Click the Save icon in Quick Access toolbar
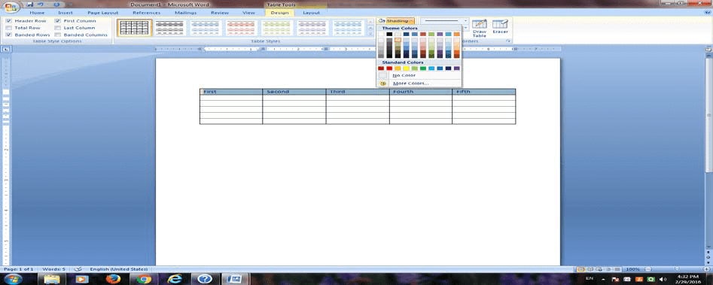Screen dimensions: 713x285 point(30,5)
